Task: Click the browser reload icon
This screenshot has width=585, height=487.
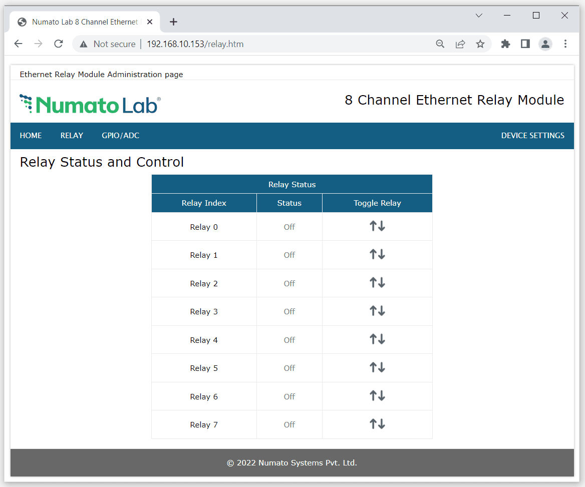Action: tap(59, 44)
